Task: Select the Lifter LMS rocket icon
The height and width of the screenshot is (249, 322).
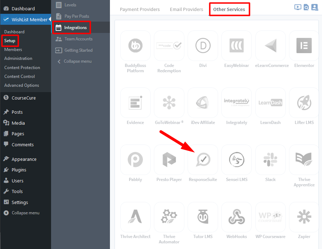Action: 304,103
